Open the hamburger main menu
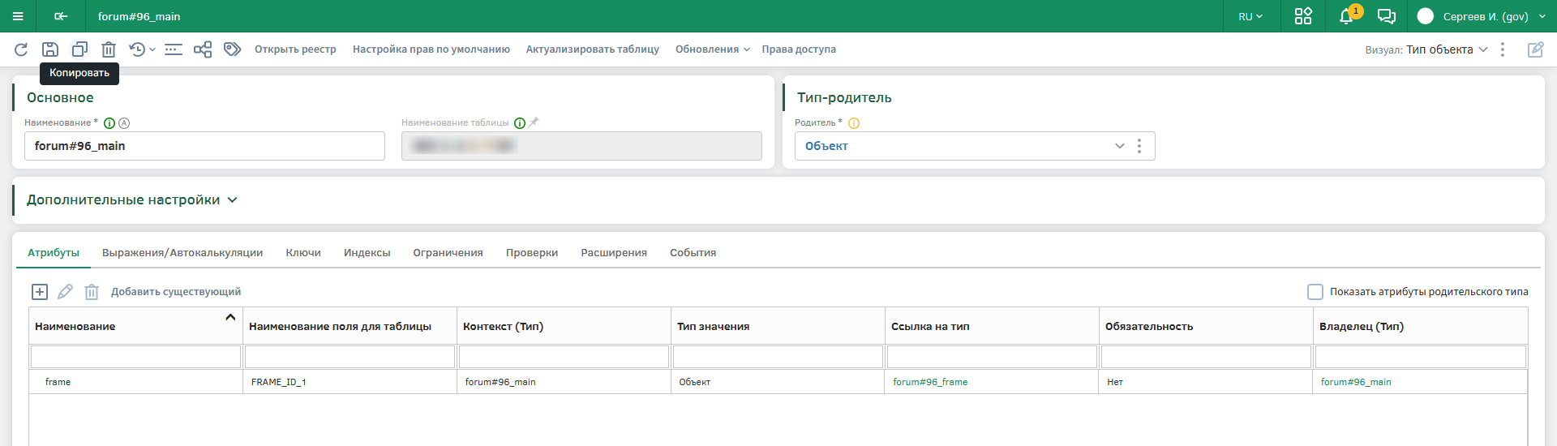 [x=18, y=16]
